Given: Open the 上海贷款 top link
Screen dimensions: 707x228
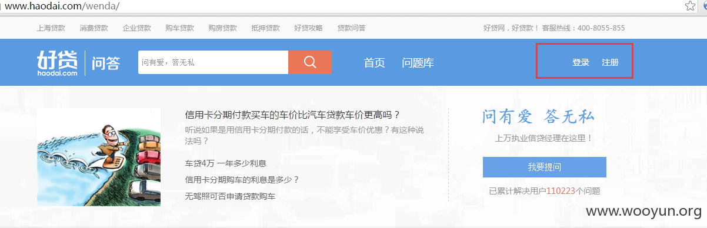Looking at the screenshot, I should point(51,28).
